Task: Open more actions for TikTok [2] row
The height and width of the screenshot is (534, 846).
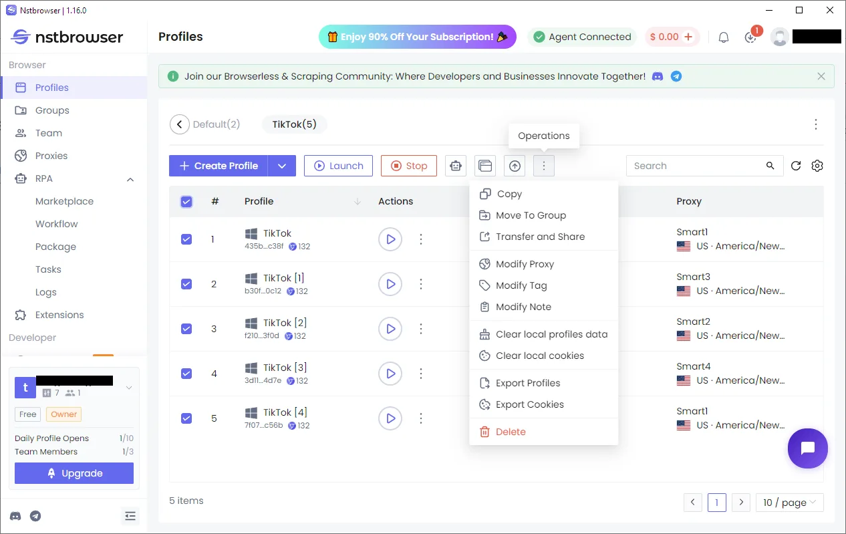Action: [x=421, y=328]
